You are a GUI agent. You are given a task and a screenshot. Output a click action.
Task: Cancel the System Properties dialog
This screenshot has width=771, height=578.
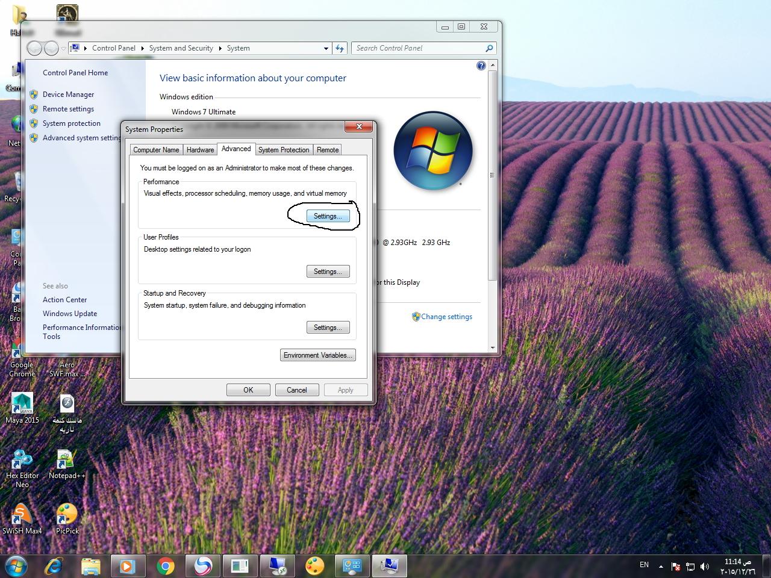point(297,390)
